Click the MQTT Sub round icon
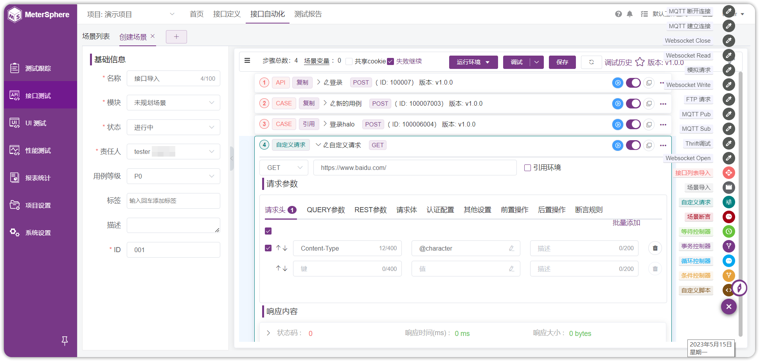 coord(728,128)
